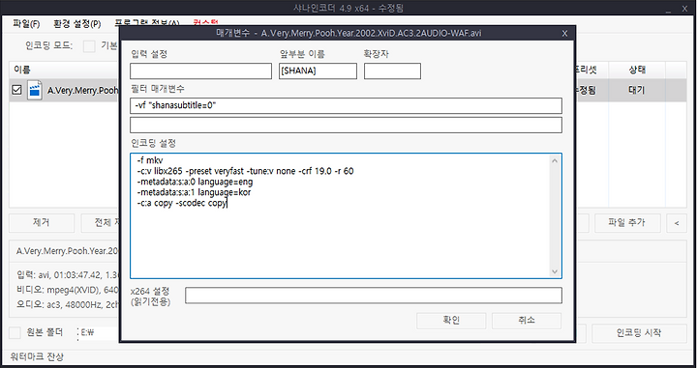697x368 pixels.
Task: Click the encoding settings scrollbar down arrow
Action: 555,271
